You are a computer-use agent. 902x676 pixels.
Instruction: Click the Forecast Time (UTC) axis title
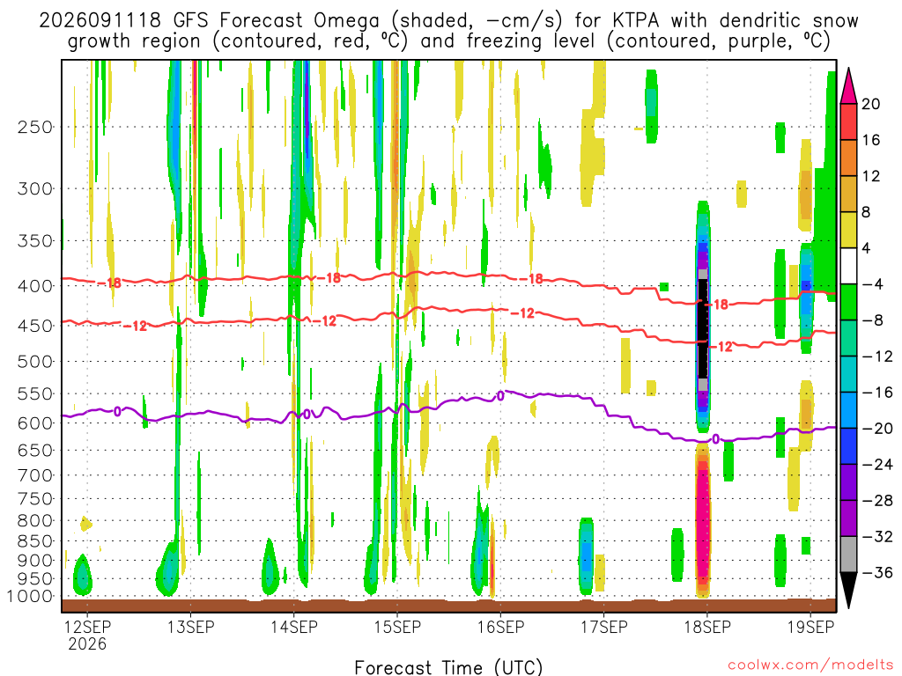click(x=448, y=667)
